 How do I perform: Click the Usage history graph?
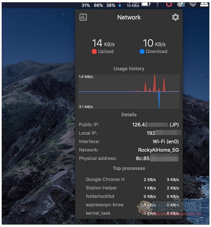click(129, 91)
